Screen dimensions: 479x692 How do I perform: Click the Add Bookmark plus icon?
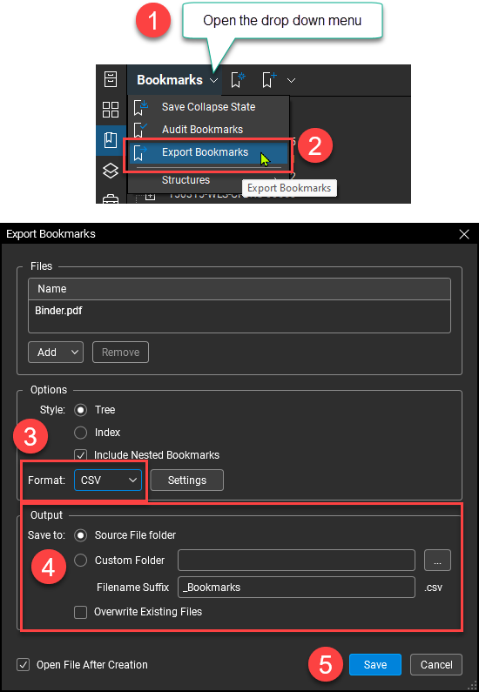point(269,80)
